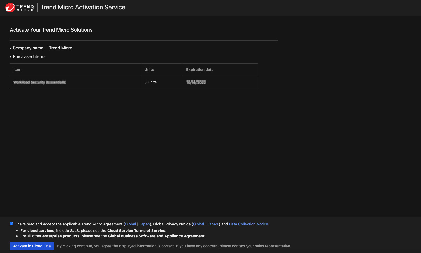This screenshot has height=253, width=421.
Task: Open the Japan Trend Micro Agreement link
Action: tap(144, 224)
